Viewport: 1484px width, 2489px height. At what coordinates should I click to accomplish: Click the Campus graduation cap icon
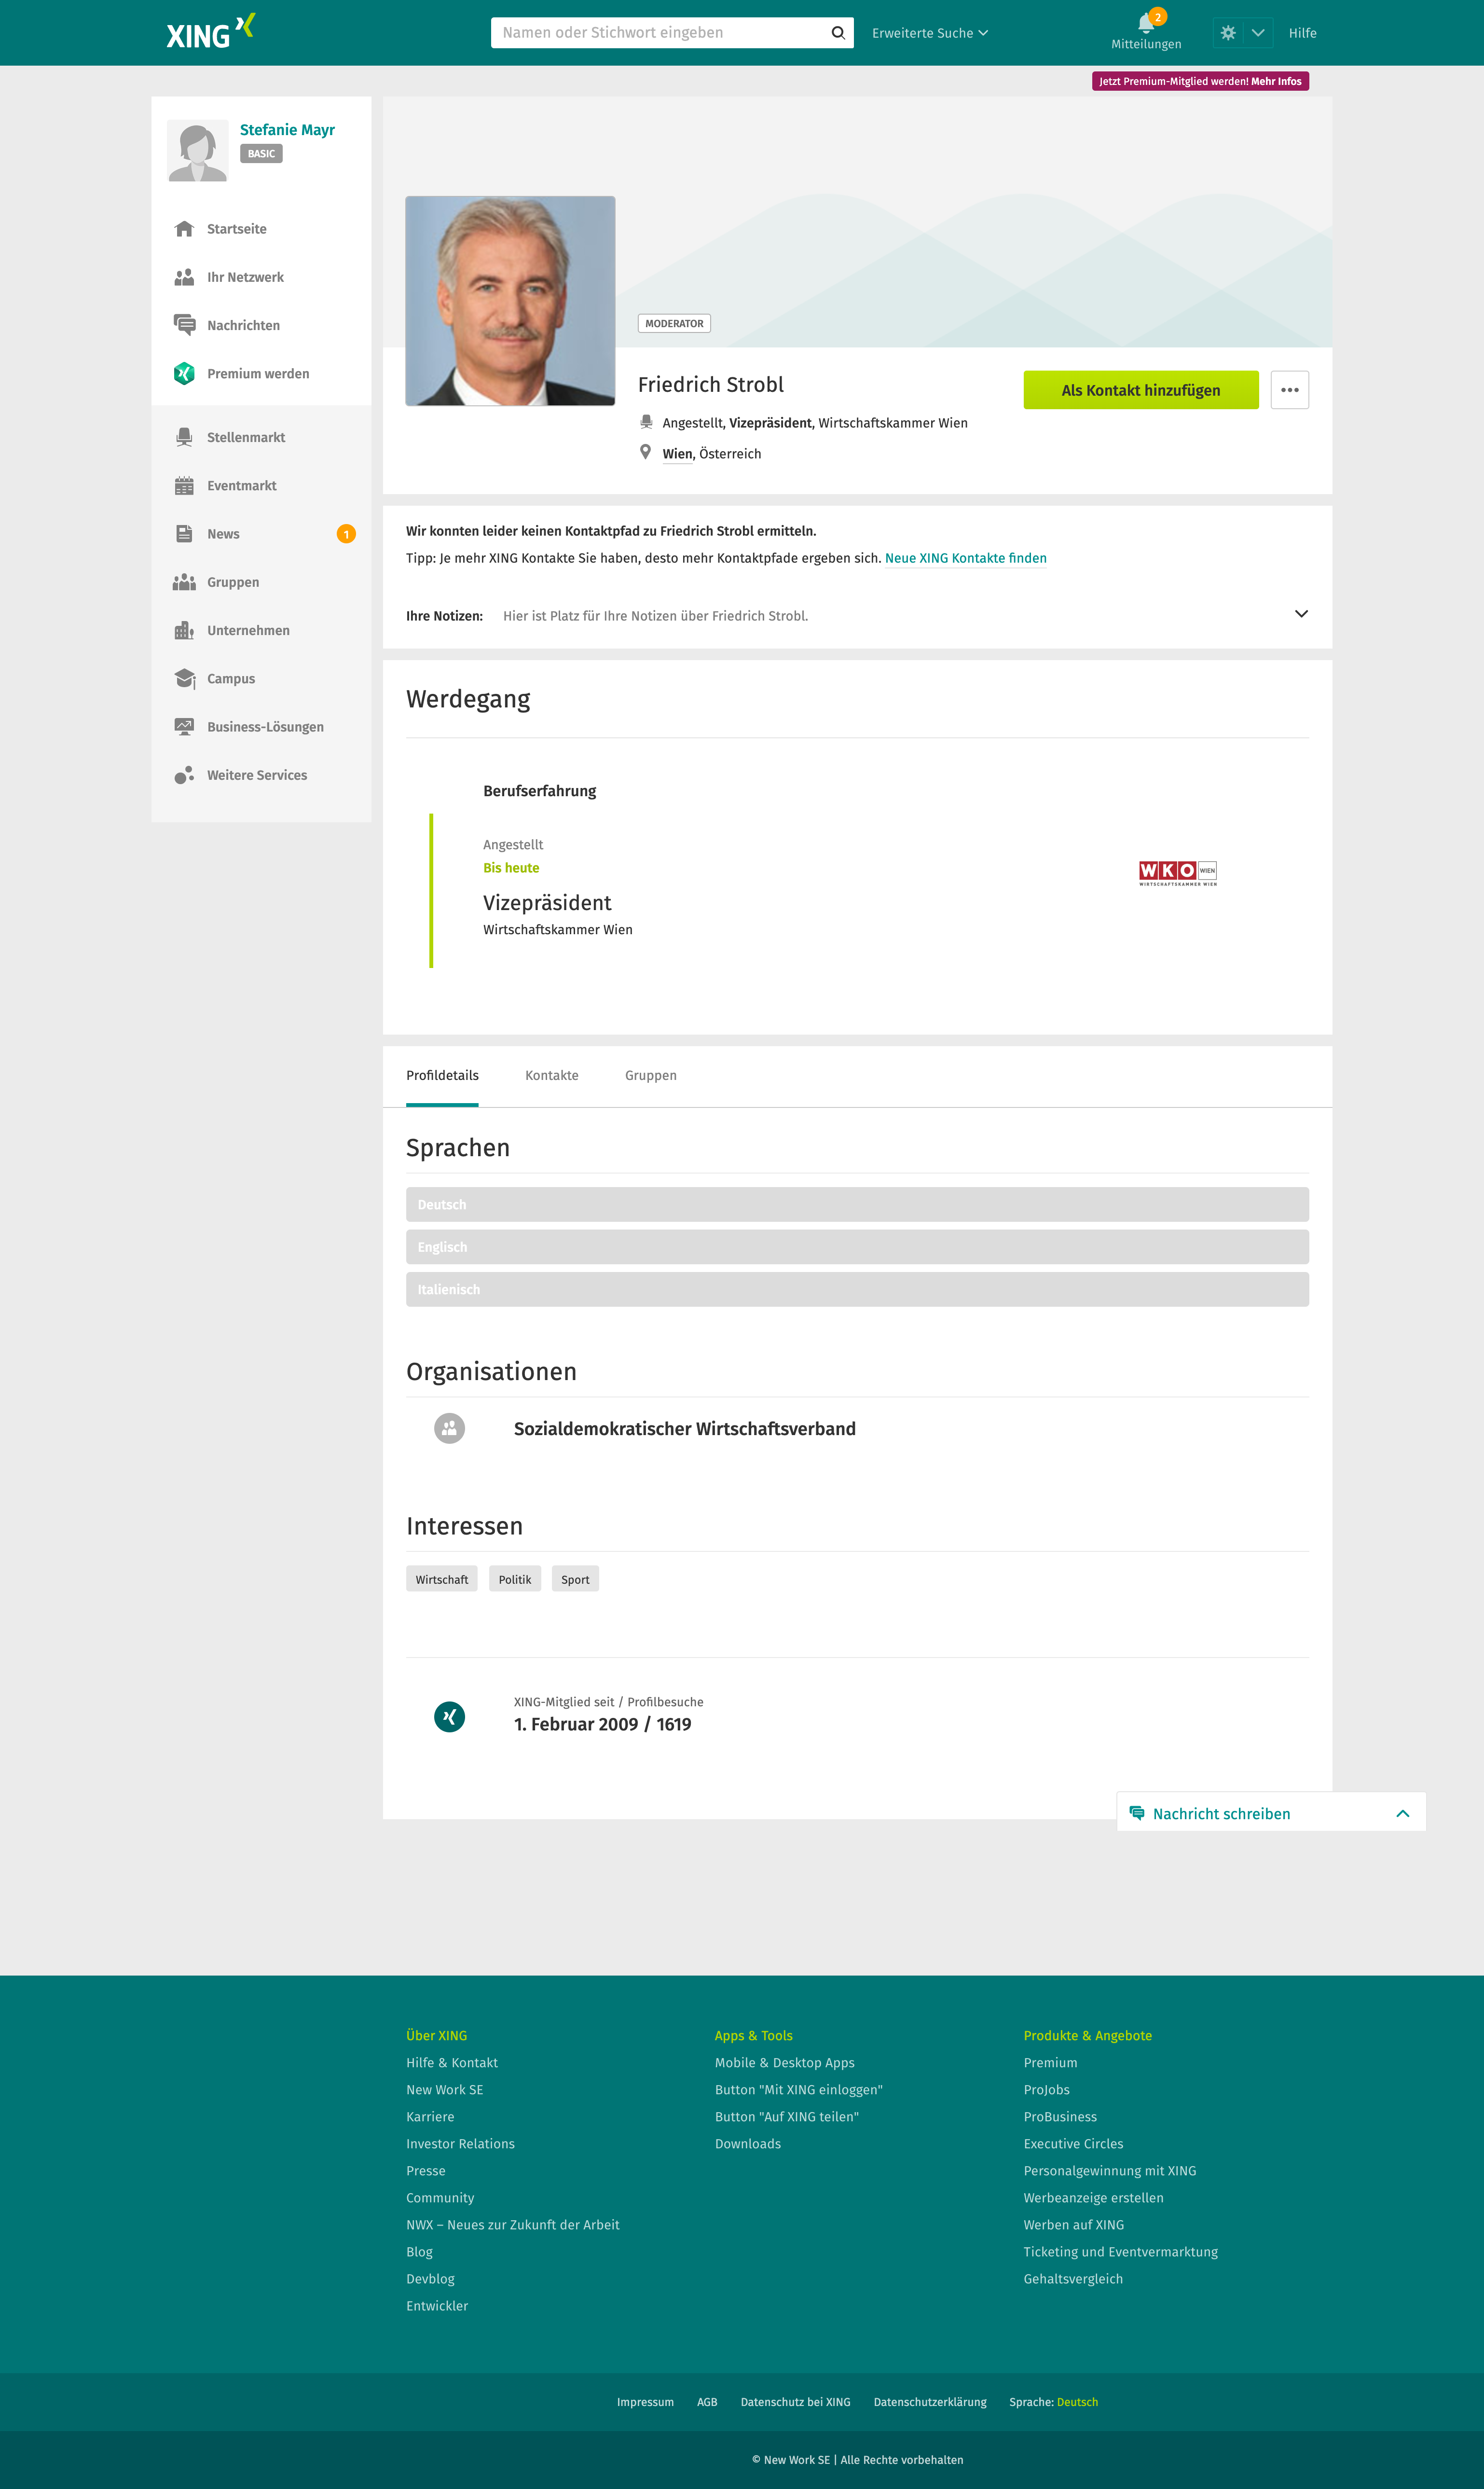tap(184, 678)
